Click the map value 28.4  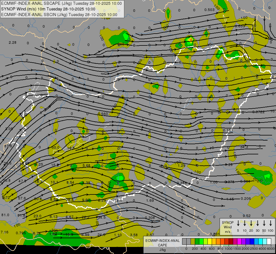pyautogui.click(x=70, y=200)
